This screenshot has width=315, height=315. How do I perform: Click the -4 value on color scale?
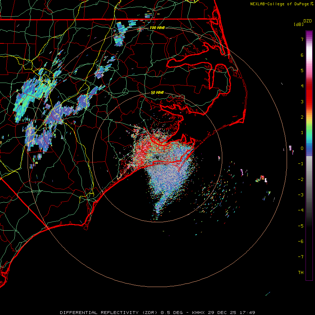(x=301, y=210)
